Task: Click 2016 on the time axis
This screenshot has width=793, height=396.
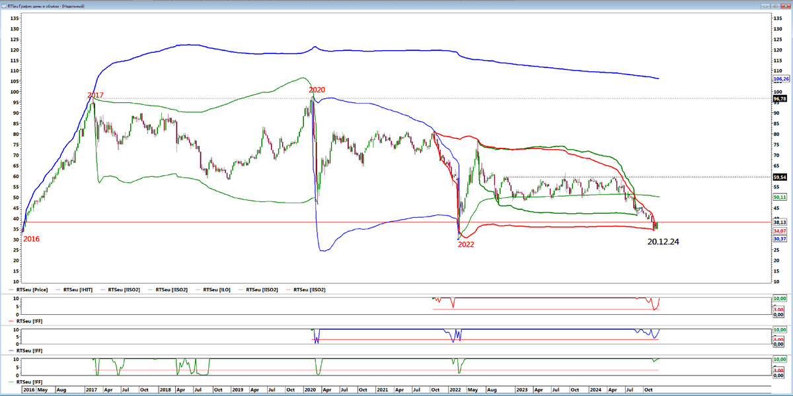Action: (28, 390)
